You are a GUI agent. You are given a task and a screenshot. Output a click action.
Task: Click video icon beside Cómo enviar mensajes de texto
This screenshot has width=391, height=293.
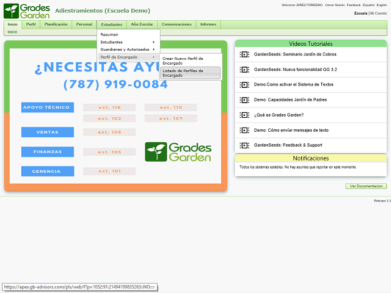(x=244, y=130)
